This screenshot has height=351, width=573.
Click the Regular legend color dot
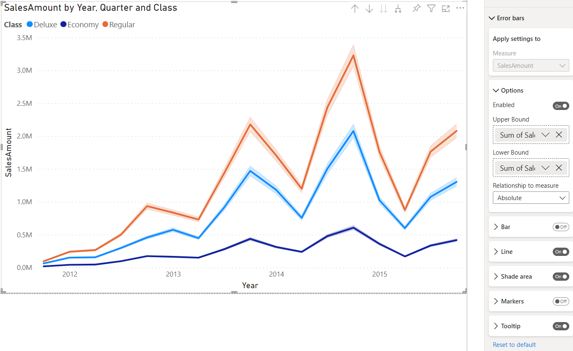105,25
